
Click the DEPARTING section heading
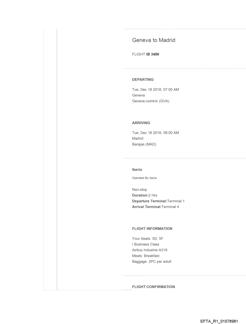coord(143,80)
